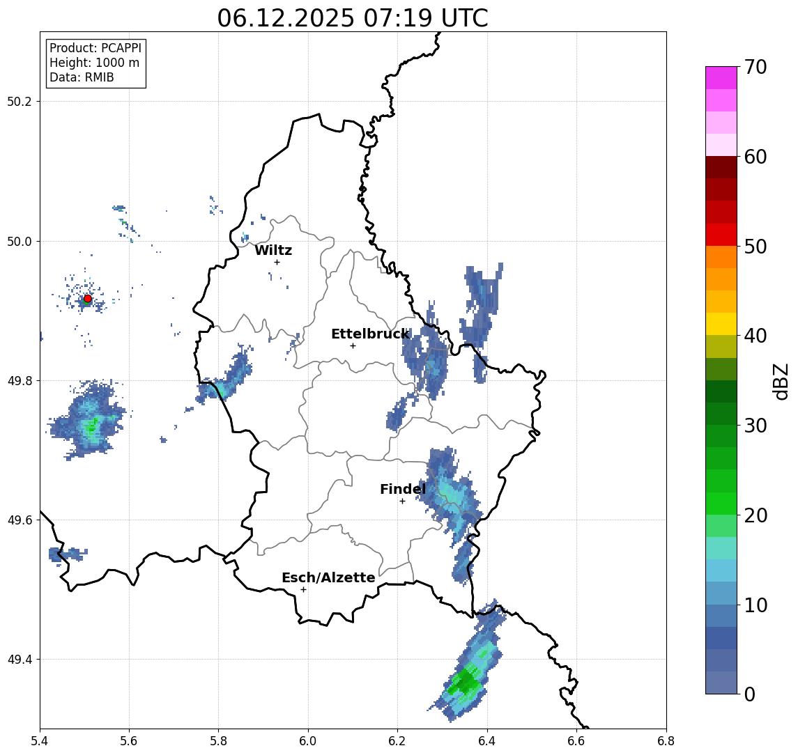Click the longitude label 6.8

(x=666, y=741)
